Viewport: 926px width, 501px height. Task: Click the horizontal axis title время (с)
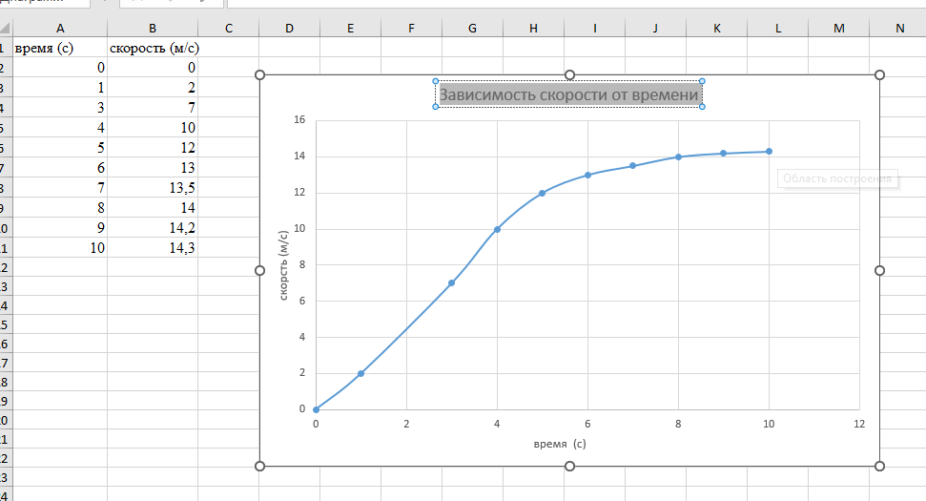point(559,444)
